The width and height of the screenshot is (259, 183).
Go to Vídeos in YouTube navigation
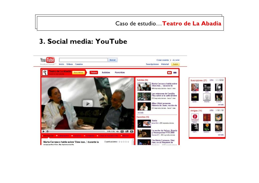(70, 64)
